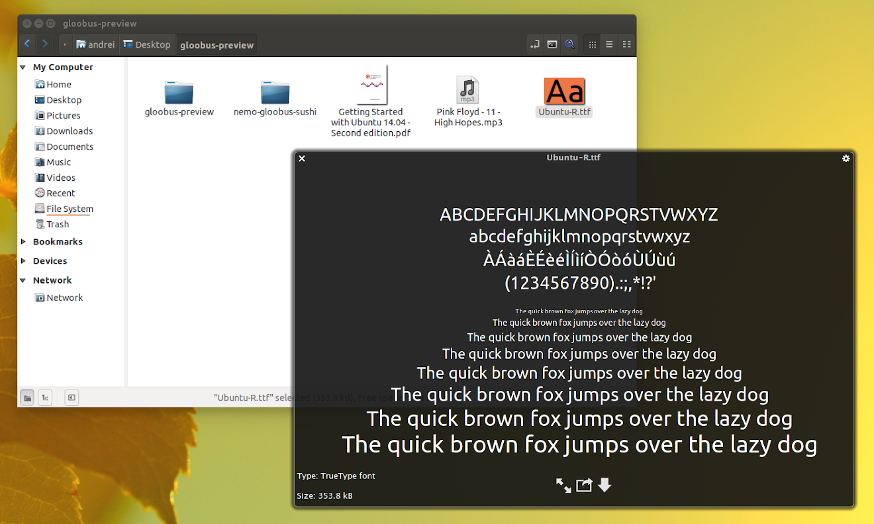The height and width of the screenshot is (524, 874).
Task: Switch to list view
Action: tap(609, 44)
